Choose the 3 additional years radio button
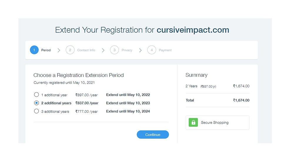 click(x=36, y=111)
